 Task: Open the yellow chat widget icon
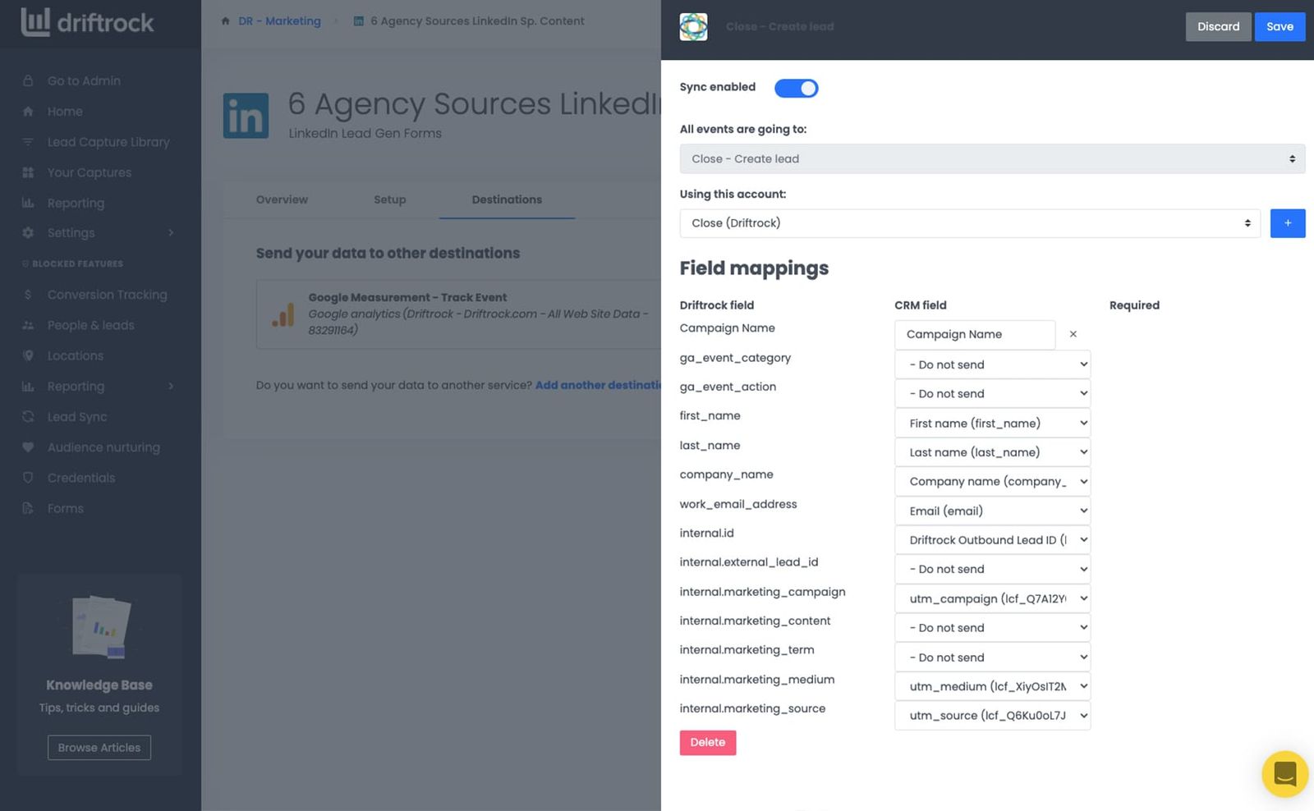coord(1284,773)
